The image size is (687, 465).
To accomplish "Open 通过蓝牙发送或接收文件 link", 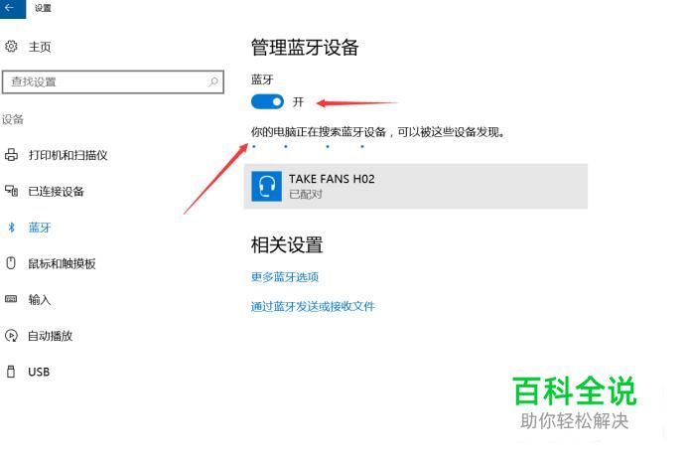I will click(313, 306).
